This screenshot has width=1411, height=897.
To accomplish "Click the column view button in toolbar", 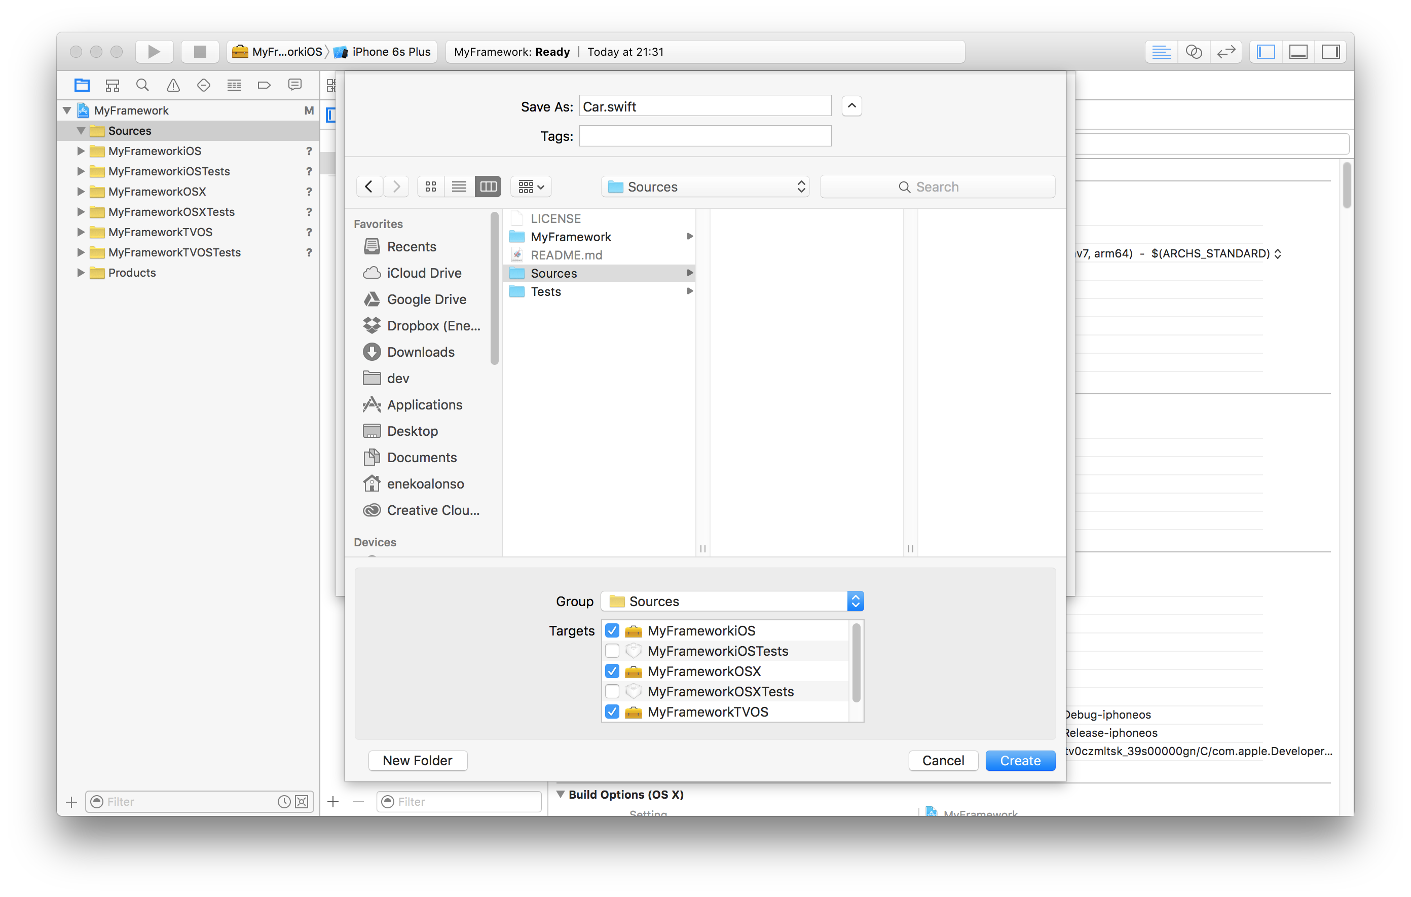I will 487,186.
